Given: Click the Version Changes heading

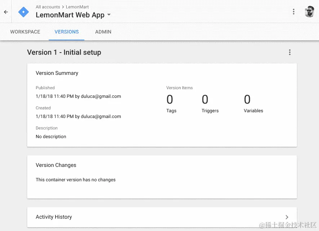Looking at the screenshot, I should [56, 165].
